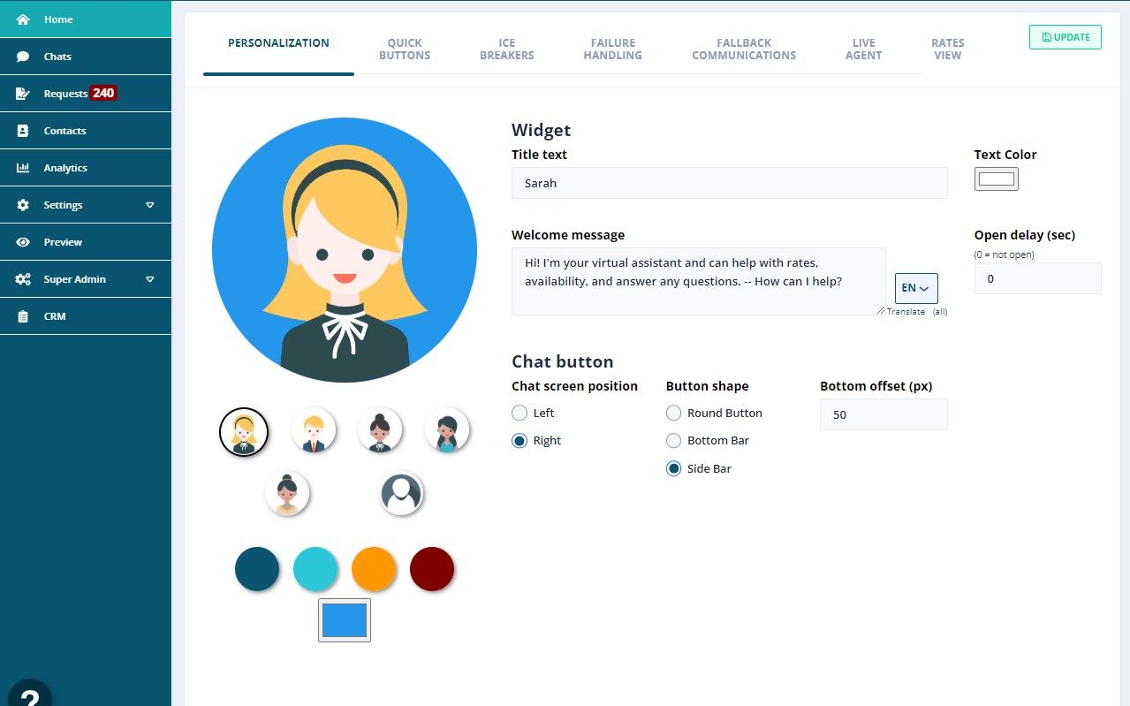Select Left chat screen position

[x=519, y=413]
